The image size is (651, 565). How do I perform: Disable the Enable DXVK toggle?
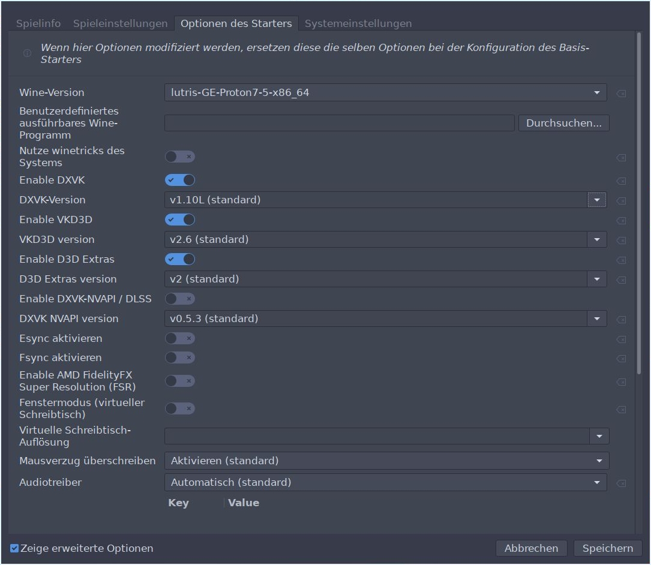coord(179,181)
